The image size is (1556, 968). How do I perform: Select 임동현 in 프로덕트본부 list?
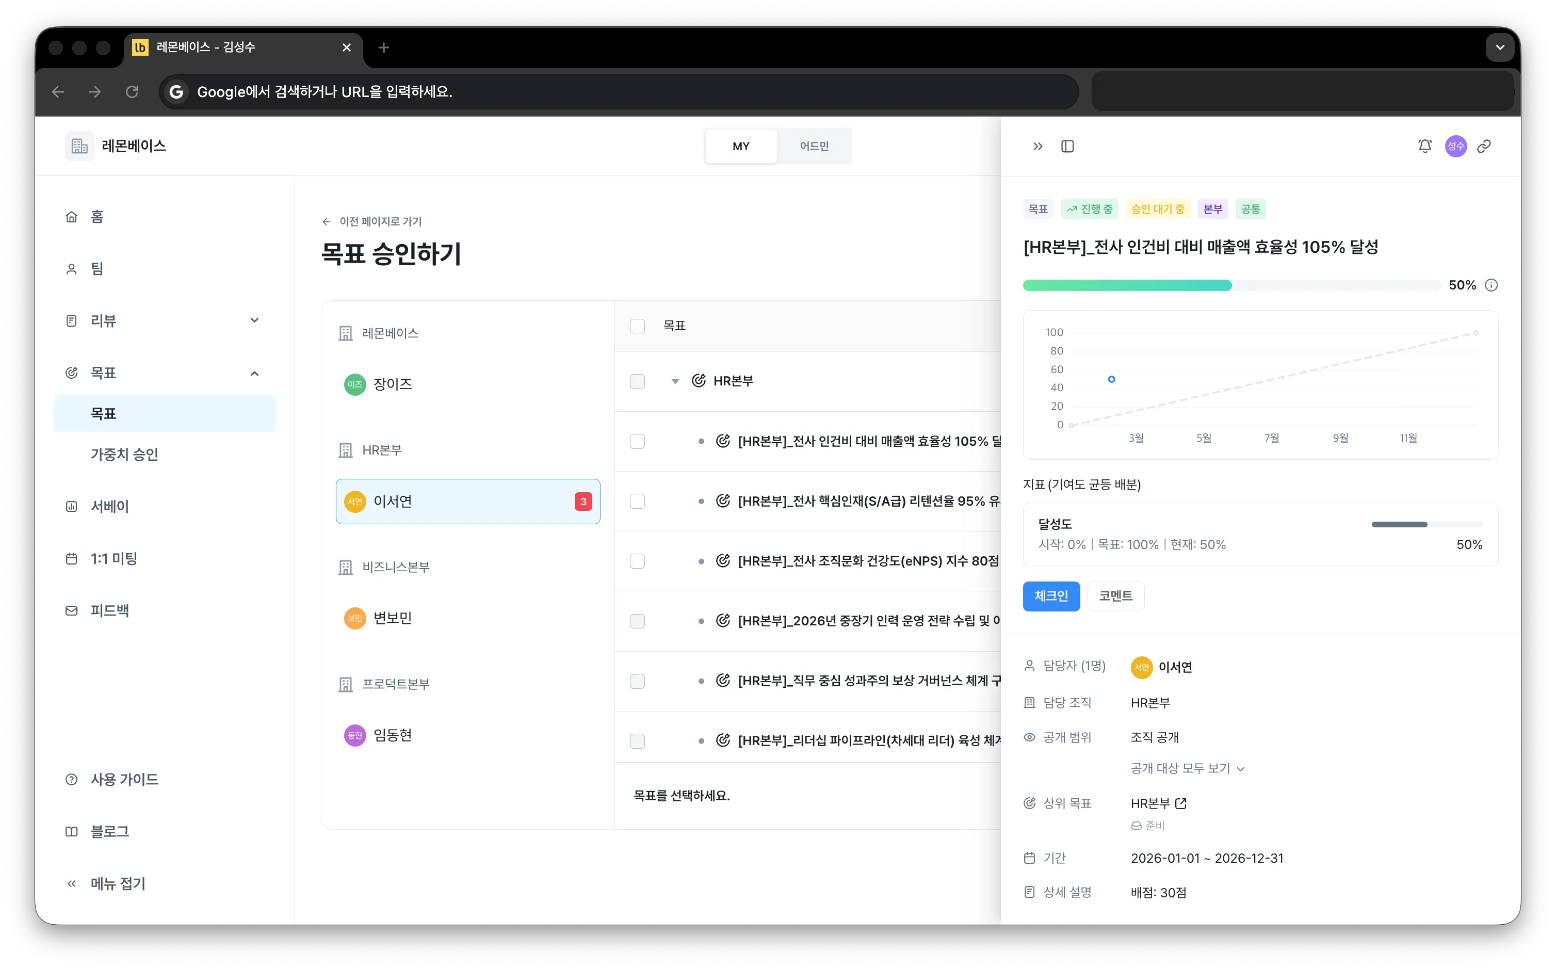tap(467, 735)
